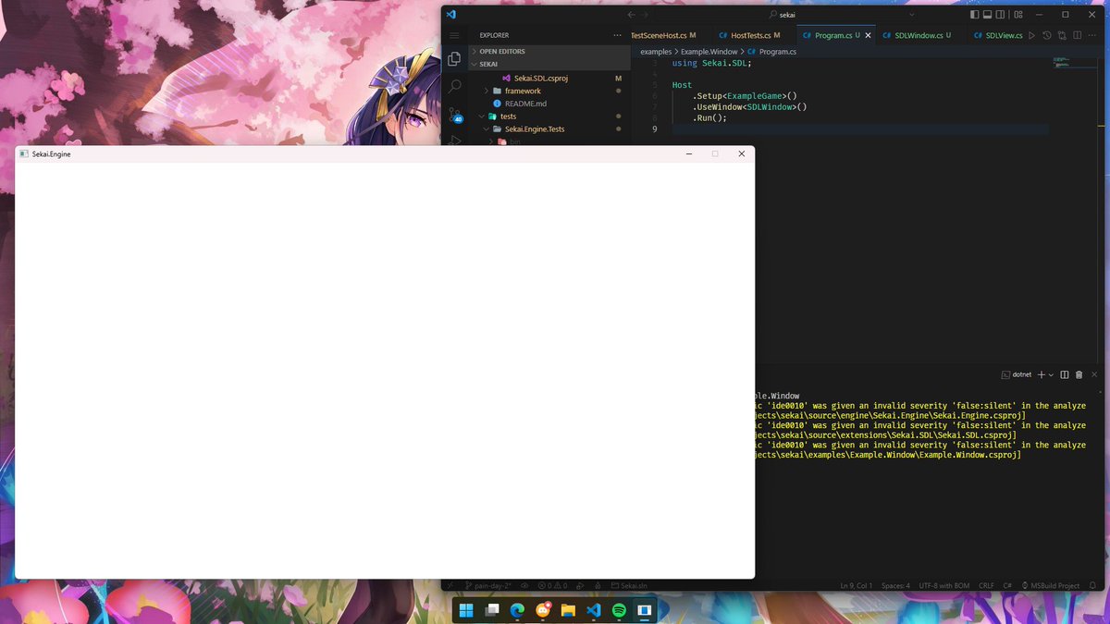The image size is (1110, 624).
Task: Click line '.Run();' in the code editor
Action: [x=711, y=118]
